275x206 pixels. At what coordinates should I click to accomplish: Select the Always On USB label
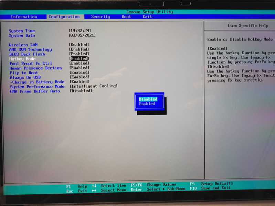pyautogui.click(x=25, y=77)
